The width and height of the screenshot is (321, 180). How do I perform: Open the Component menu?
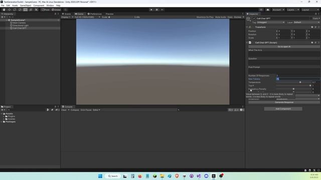click(x=39, y=5)
